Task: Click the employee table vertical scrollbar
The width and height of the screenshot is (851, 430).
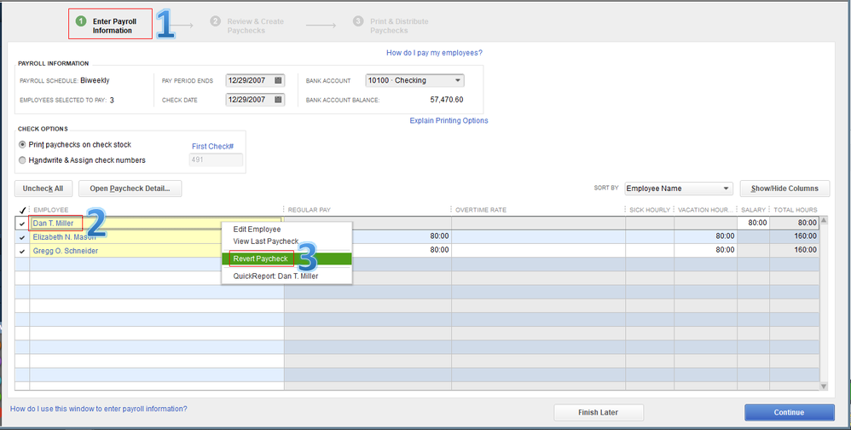Action: [824, 303]
